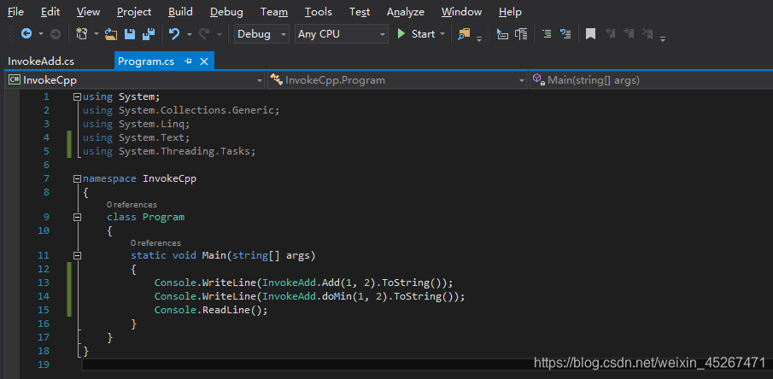The image size is (773, 379).
Task: Select the Program.cs tab
Action: (146, 61)
